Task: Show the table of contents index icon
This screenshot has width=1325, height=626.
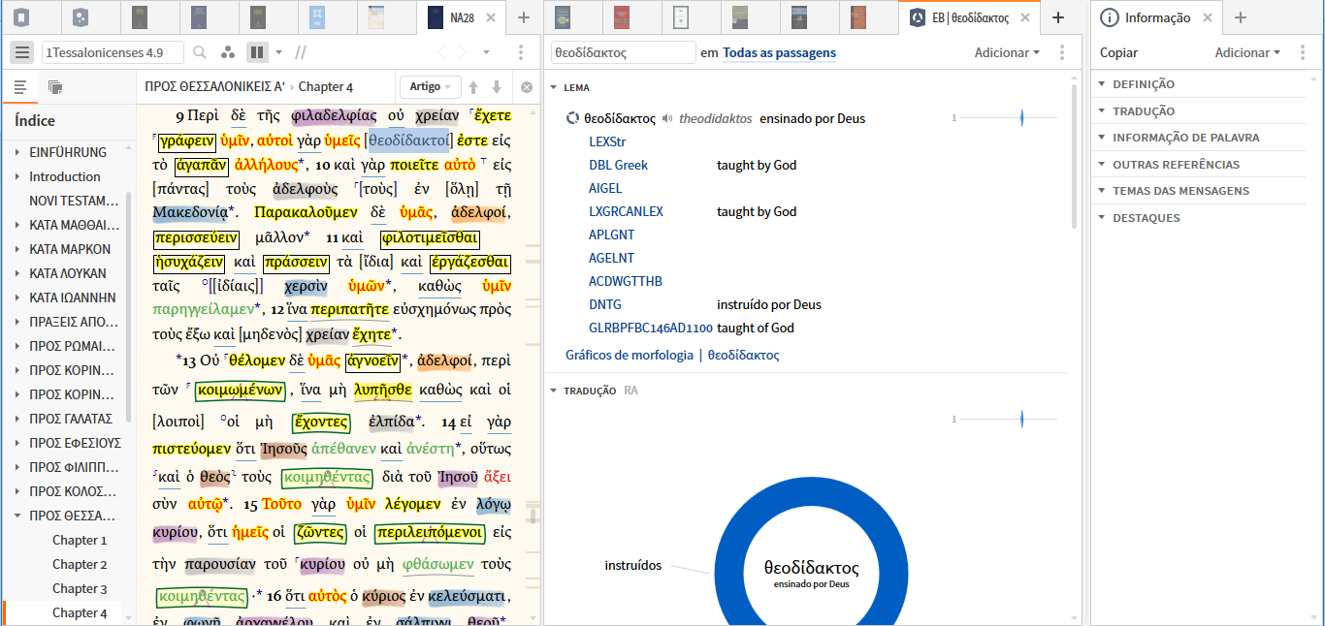Action: (19, 87)
